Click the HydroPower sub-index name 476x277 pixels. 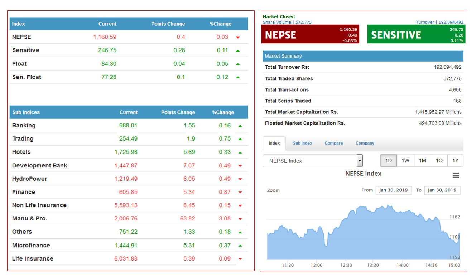[x=30, y=179]
